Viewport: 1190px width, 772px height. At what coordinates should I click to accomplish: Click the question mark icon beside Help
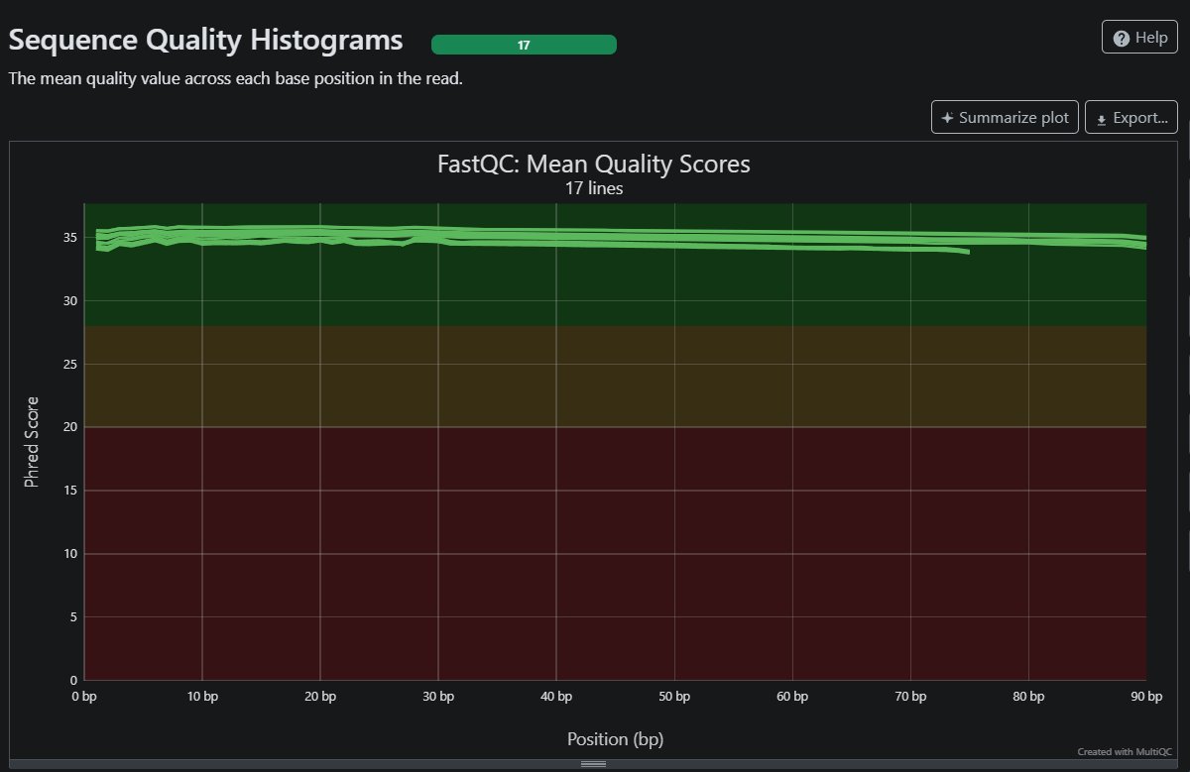pyautogui.click(x=1122, y=38)
